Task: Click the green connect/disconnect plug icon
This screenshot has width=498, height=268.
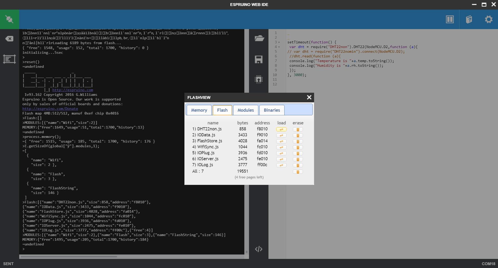Action: click(9, 19)
